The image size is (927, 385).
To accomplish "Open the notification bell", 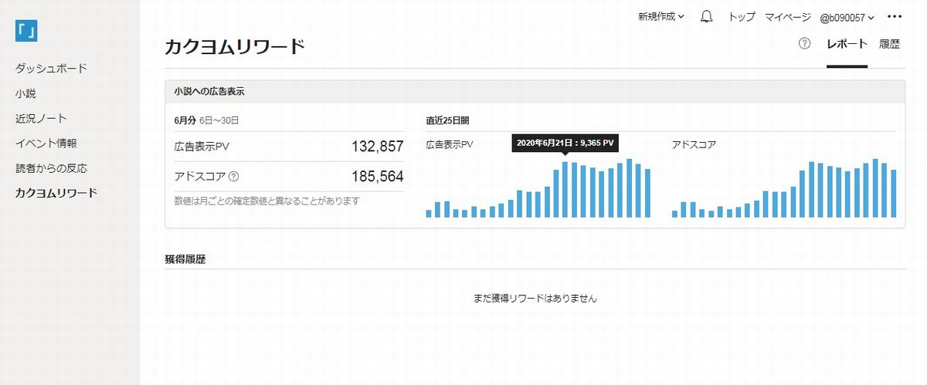I will point(706,16).
